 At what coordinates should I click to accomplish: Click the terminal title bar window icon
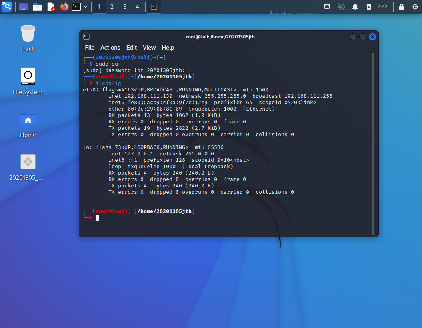[x=86, y=37]
